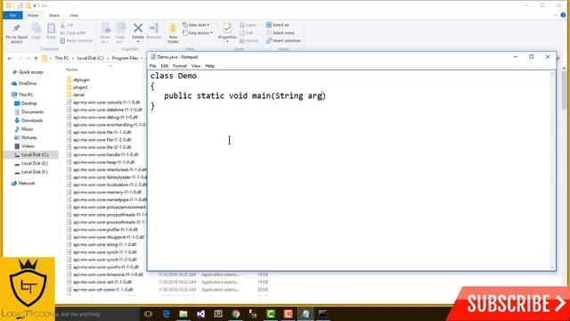Select Music in navigation pane

27,128
